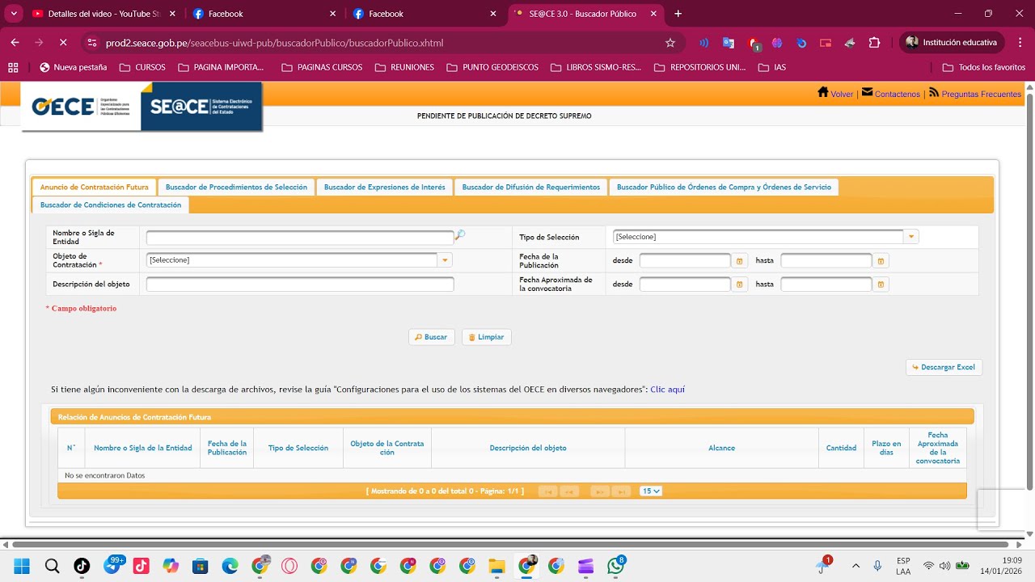Click the Descripción del objeto input field
Viewport: 1035px width, 582px height.
[300, 285]
